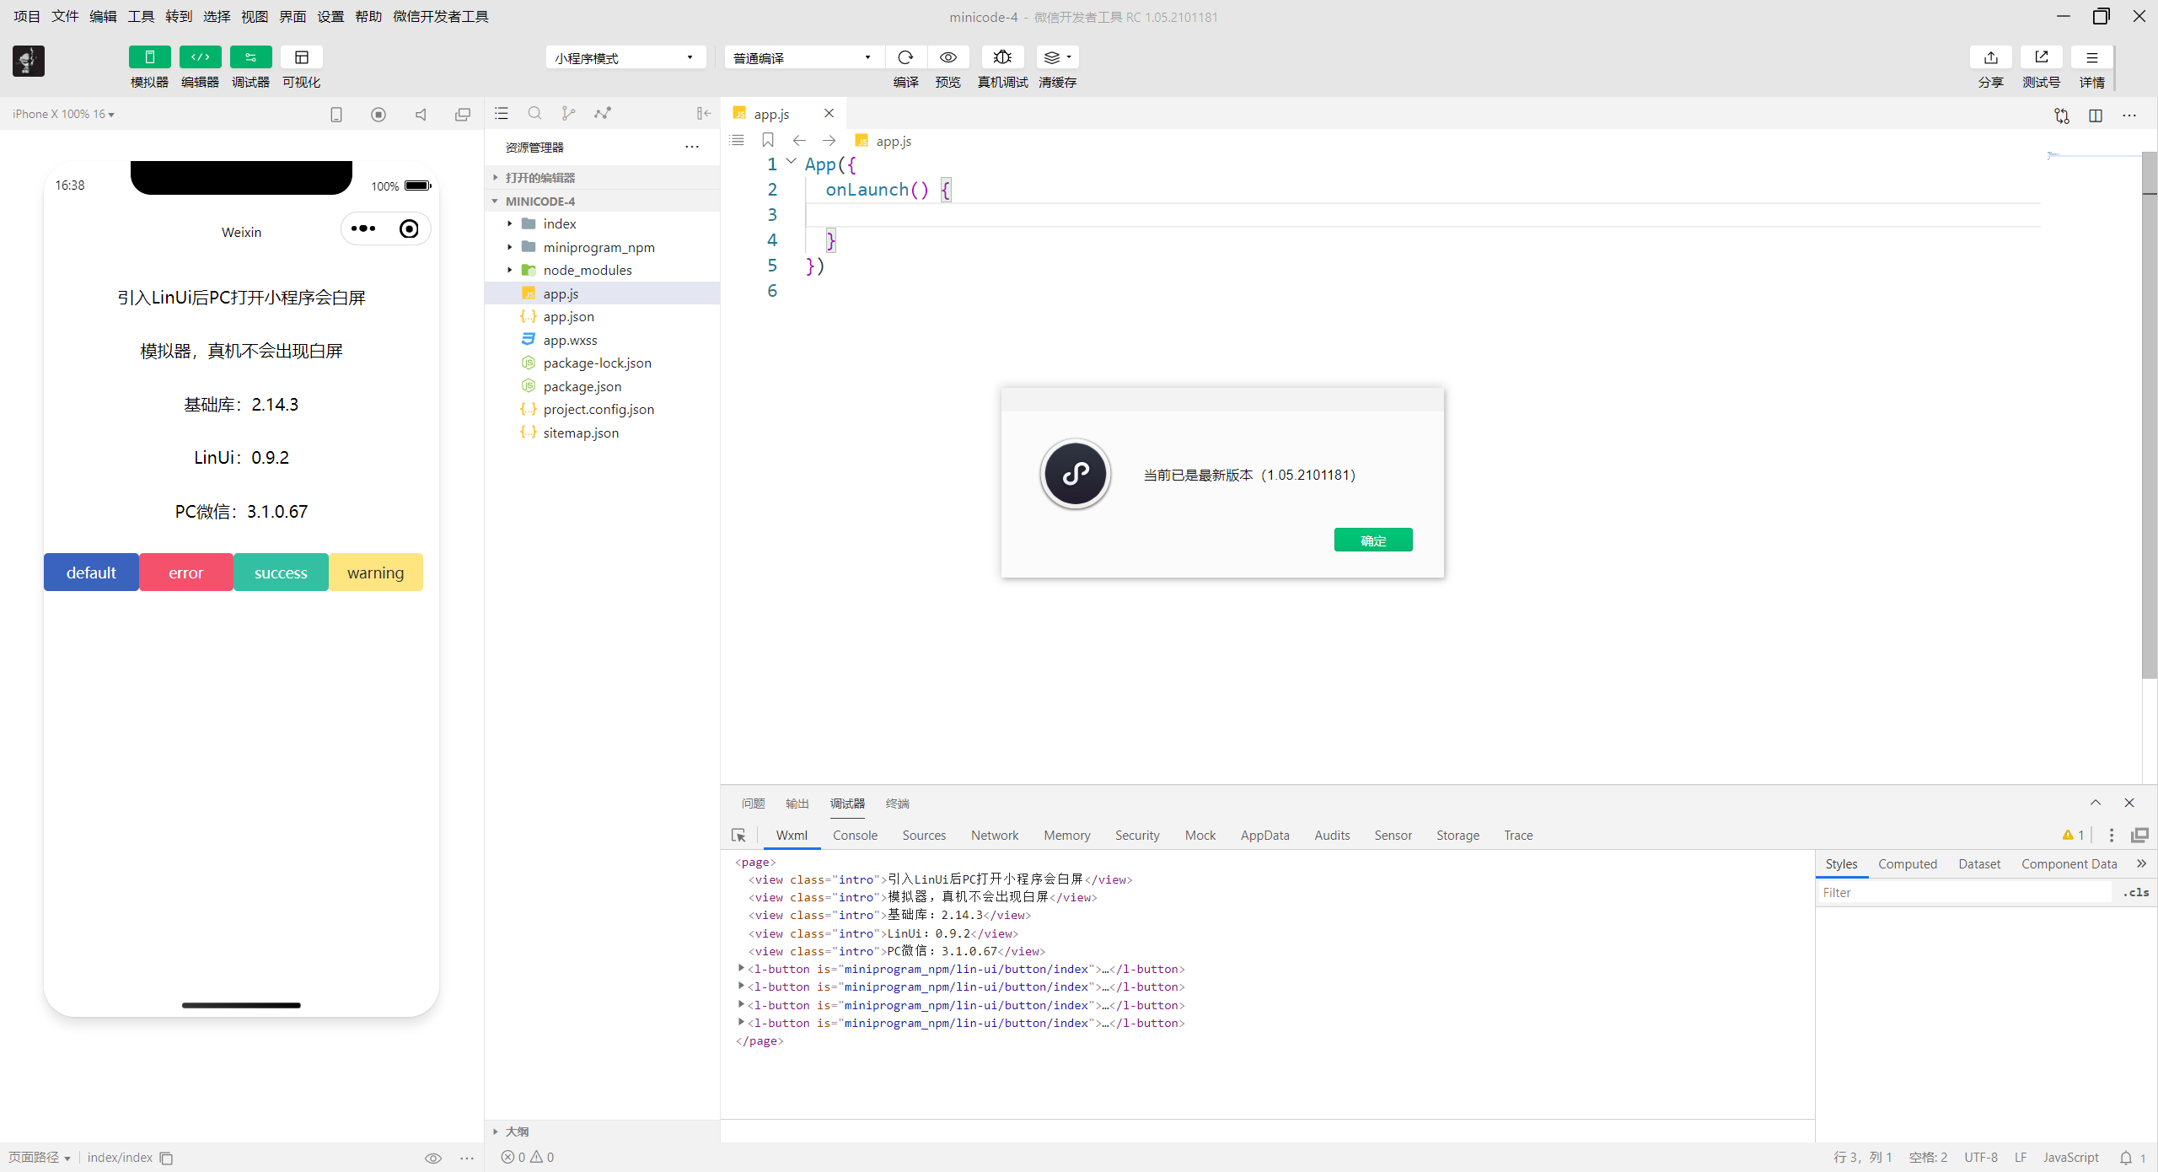
Task: Start 真机调试 remote debugging
Action: point(1001,56)
